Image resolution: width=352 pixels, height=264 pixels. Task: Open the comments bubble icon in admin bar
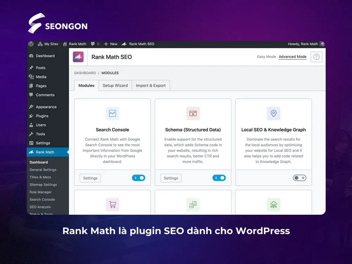pos(93,44)
